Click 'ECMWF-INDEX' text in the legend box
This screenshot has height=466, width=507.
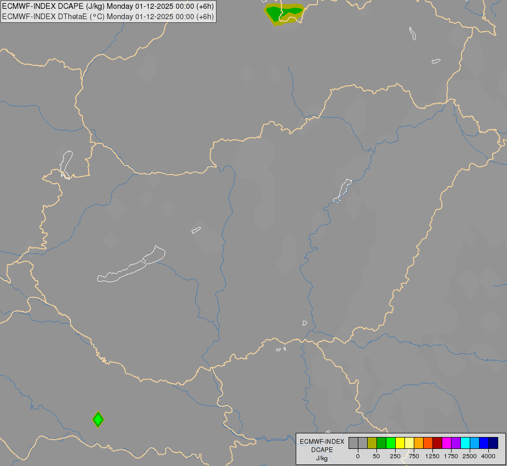coord(322,442)
